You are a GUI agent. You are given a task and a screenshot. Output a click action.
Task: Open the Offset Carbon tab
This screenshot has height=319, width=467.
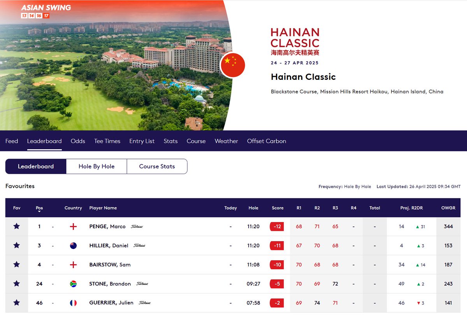(267, 141)
